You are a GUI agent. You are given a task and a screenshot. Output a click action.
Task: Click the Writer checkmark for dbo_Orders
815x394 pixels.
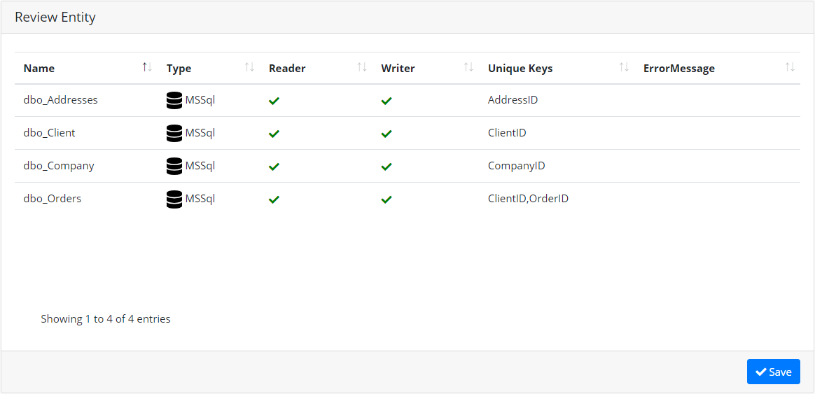coord(386,199)
